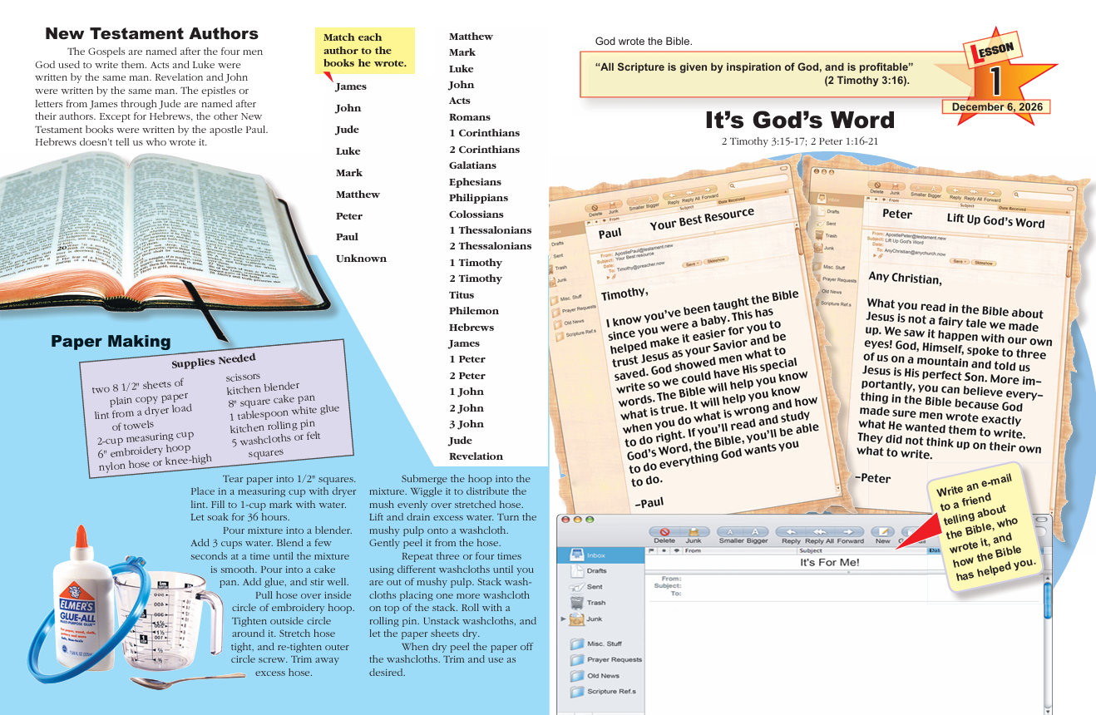Screen dimensions: 1096x715
Task: Click the search field in Paul's email window
Action: (758, 183)
